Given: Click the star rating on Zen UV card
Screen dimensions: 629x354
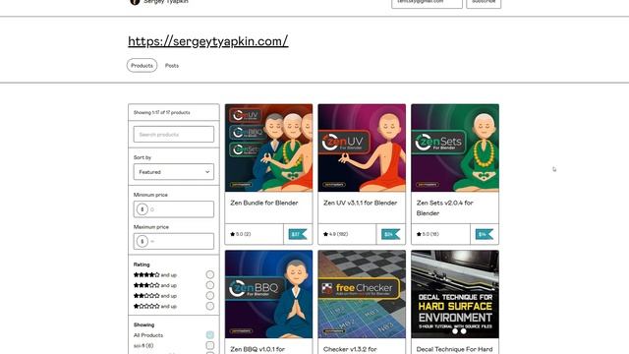Looking at the screenshot, I should [336, 234].
